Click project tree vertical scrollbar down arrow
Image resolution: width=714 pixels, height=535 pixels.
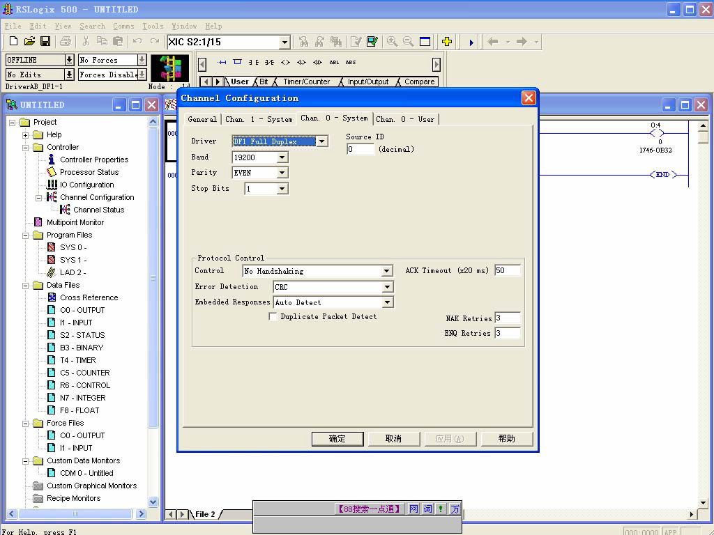point(153,502)
